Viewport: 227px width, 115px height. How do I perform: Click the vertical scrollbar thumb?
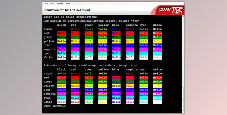click(183, 99)
